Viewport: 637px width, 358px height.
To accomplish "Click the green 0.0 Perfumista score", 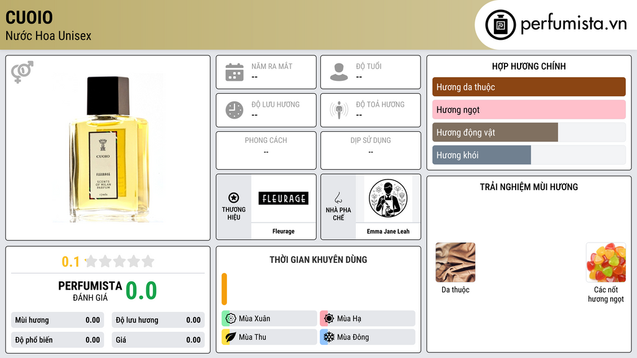I will [141, 291].
